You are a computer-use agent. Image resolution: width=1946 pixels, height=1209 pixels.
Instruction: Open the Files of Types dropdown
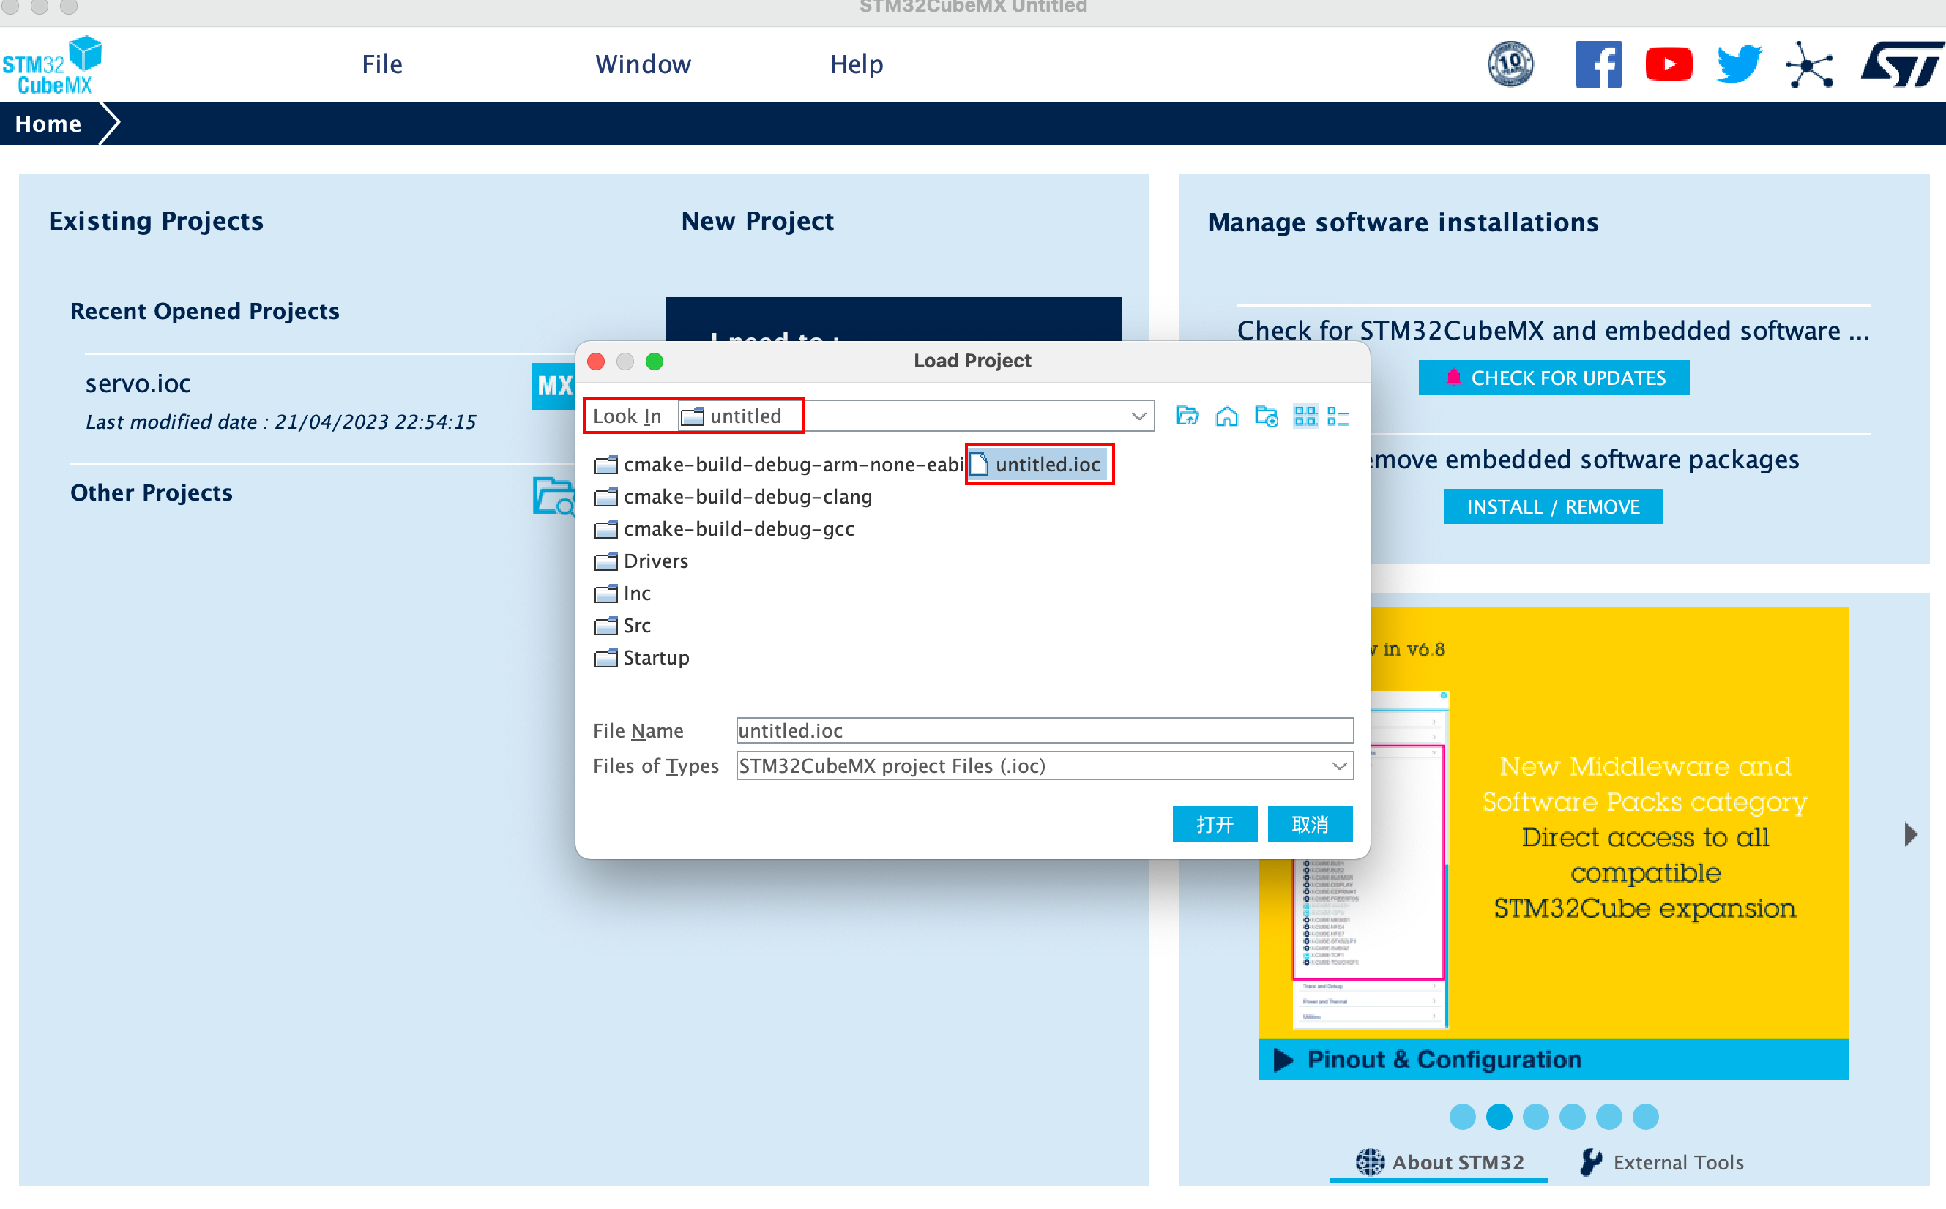[x=1340, y=766]
